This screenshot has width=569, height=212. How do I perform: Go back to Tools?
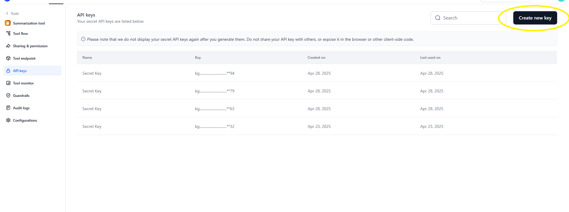(12, 13)
